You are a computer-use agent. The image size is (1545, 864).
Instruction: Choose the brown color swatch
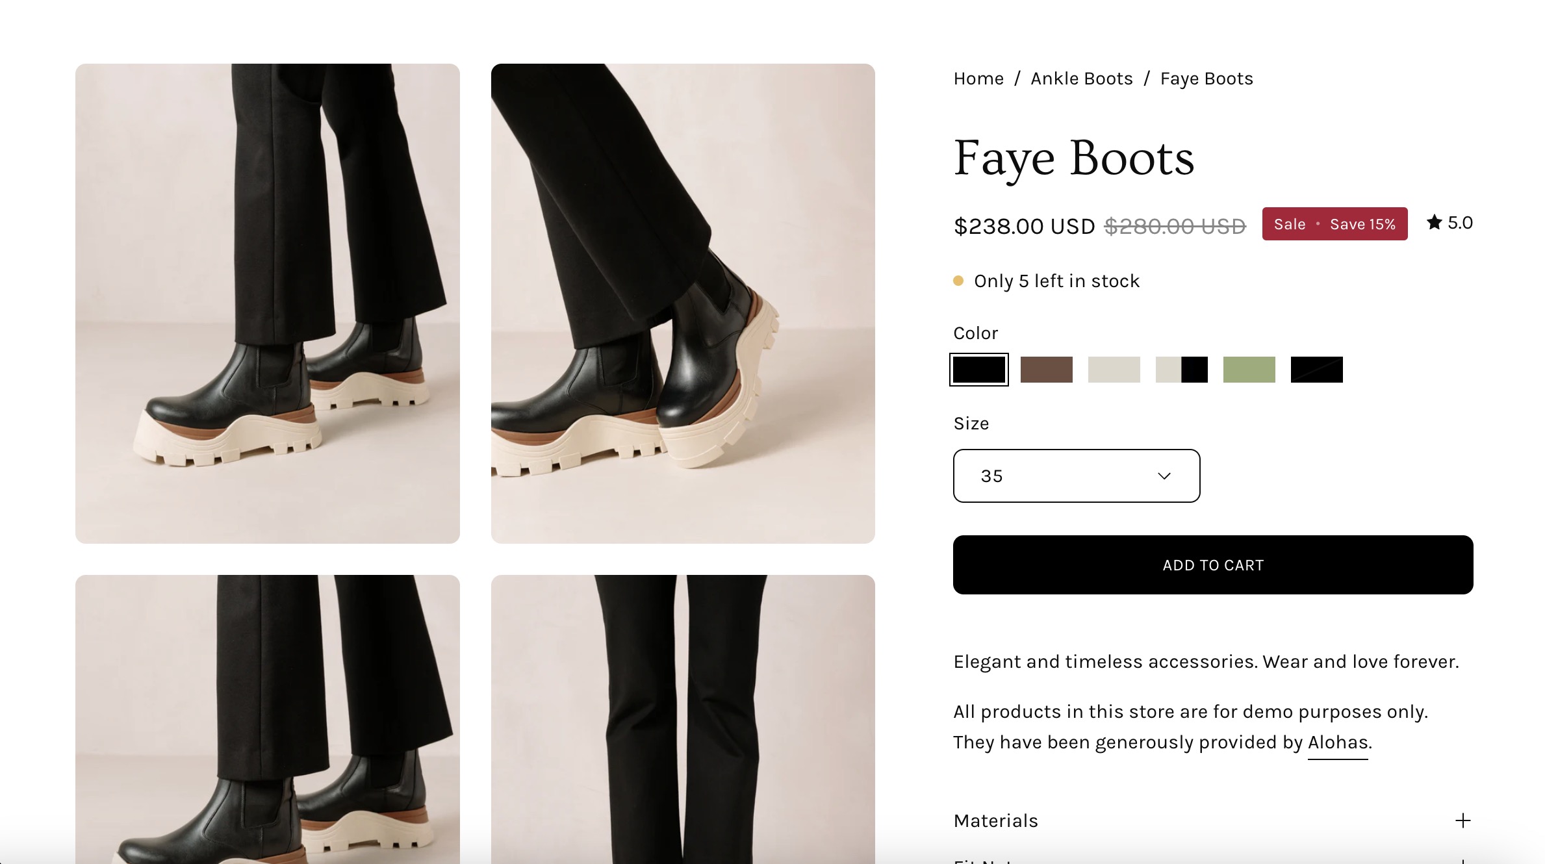[x=1046, y=370]
